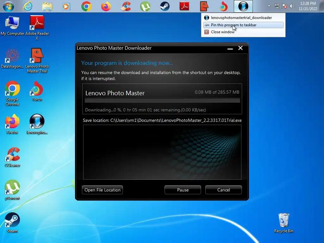
Task: Select the µTorrent desktop shortcut
Action: pyautogui.click(x=12, y=190)
